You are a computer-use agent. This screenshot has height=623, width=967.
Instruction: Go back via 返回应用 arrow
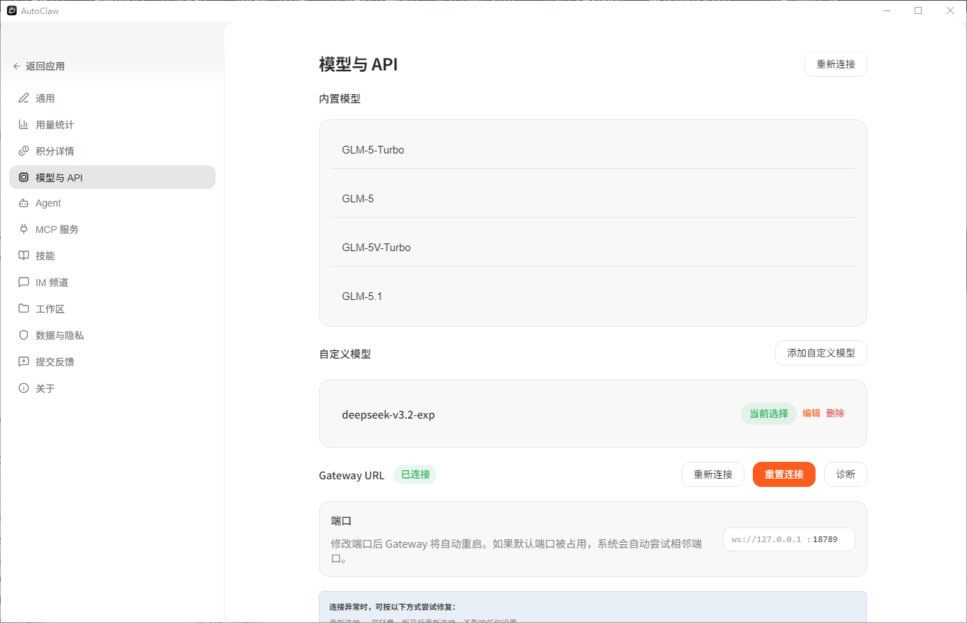tap(17, 66)
